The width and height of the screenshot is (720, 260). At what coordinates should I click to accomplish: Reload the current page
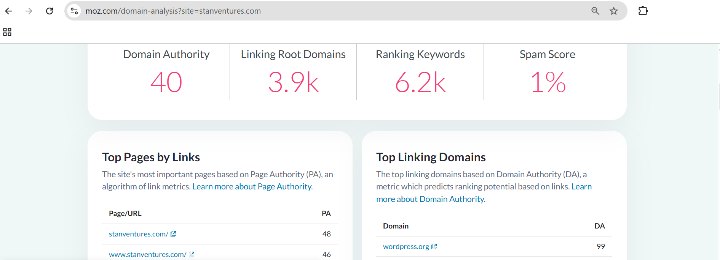49,11
